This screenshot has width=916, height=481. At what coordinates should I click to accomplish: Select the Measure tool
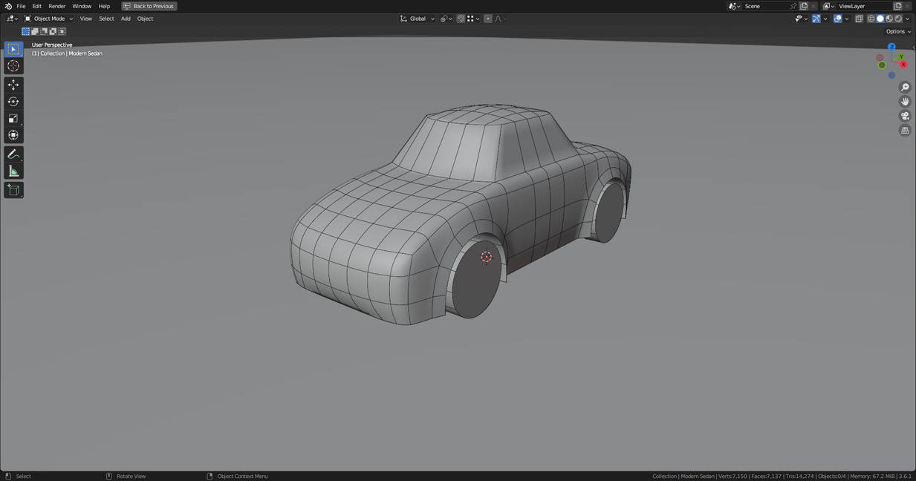(x=13, y=171)
